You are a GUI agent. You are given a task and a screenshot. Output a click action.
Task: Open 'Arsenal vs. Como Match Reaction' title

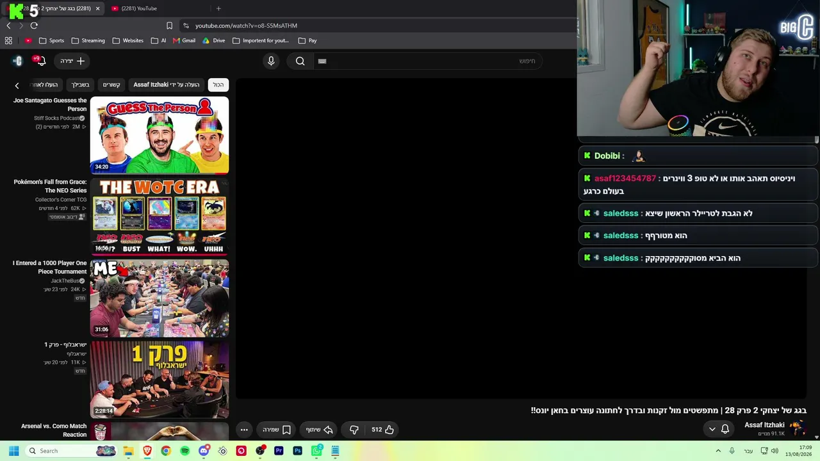tap(54, 430)
